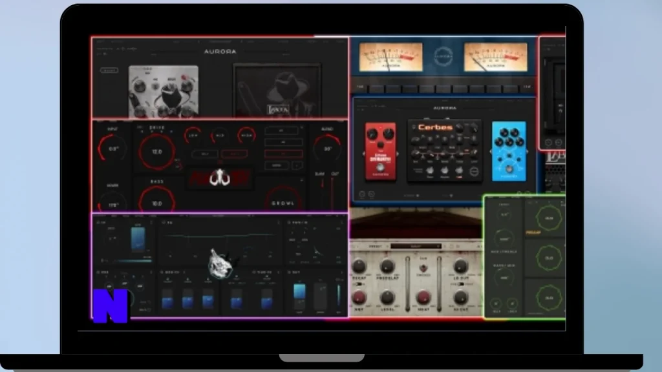Click the middle green knob in green plugin
662x372 pixels.
[x=549, y=258]
